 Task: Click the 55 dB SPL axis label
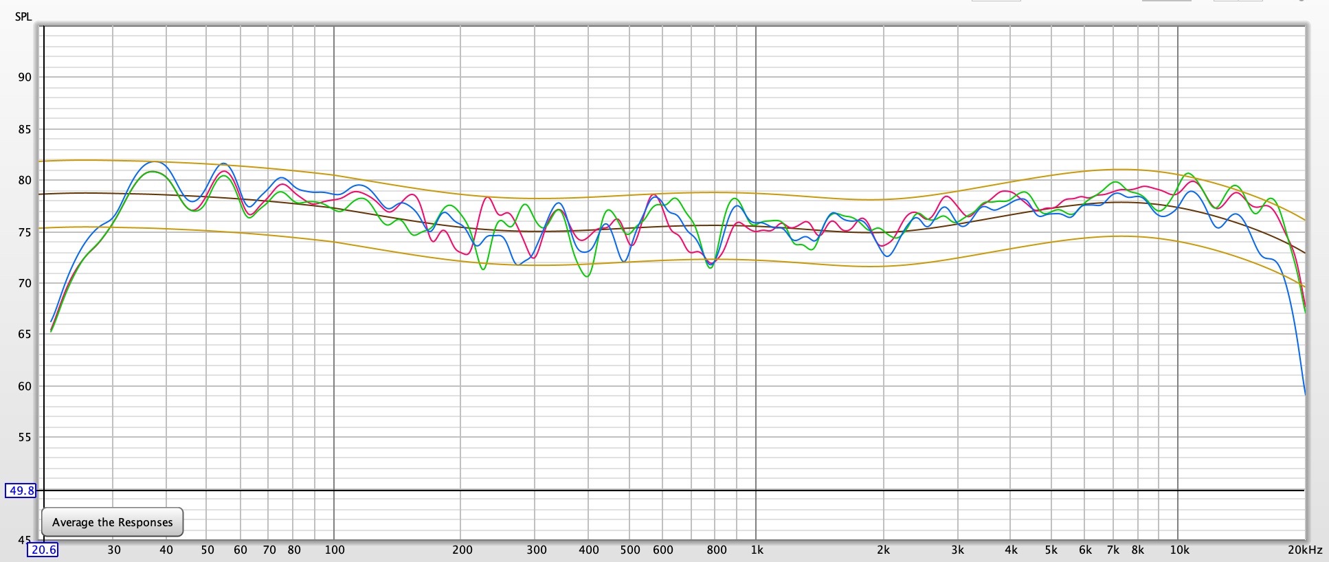(x=25, y=437)
